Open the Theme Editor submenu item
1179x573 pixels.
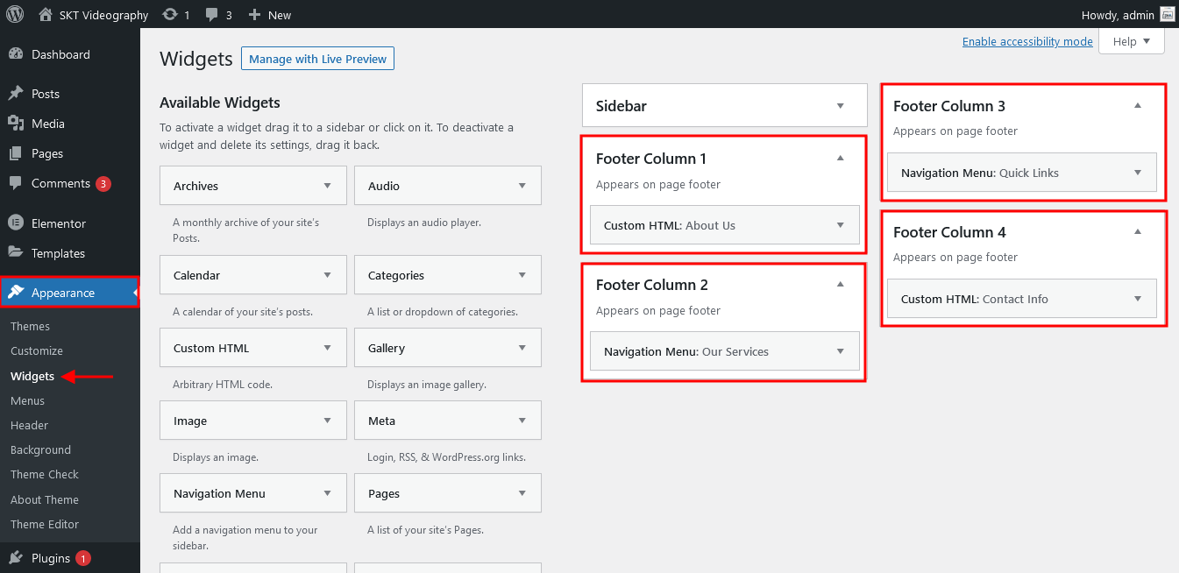coord(45,524)
